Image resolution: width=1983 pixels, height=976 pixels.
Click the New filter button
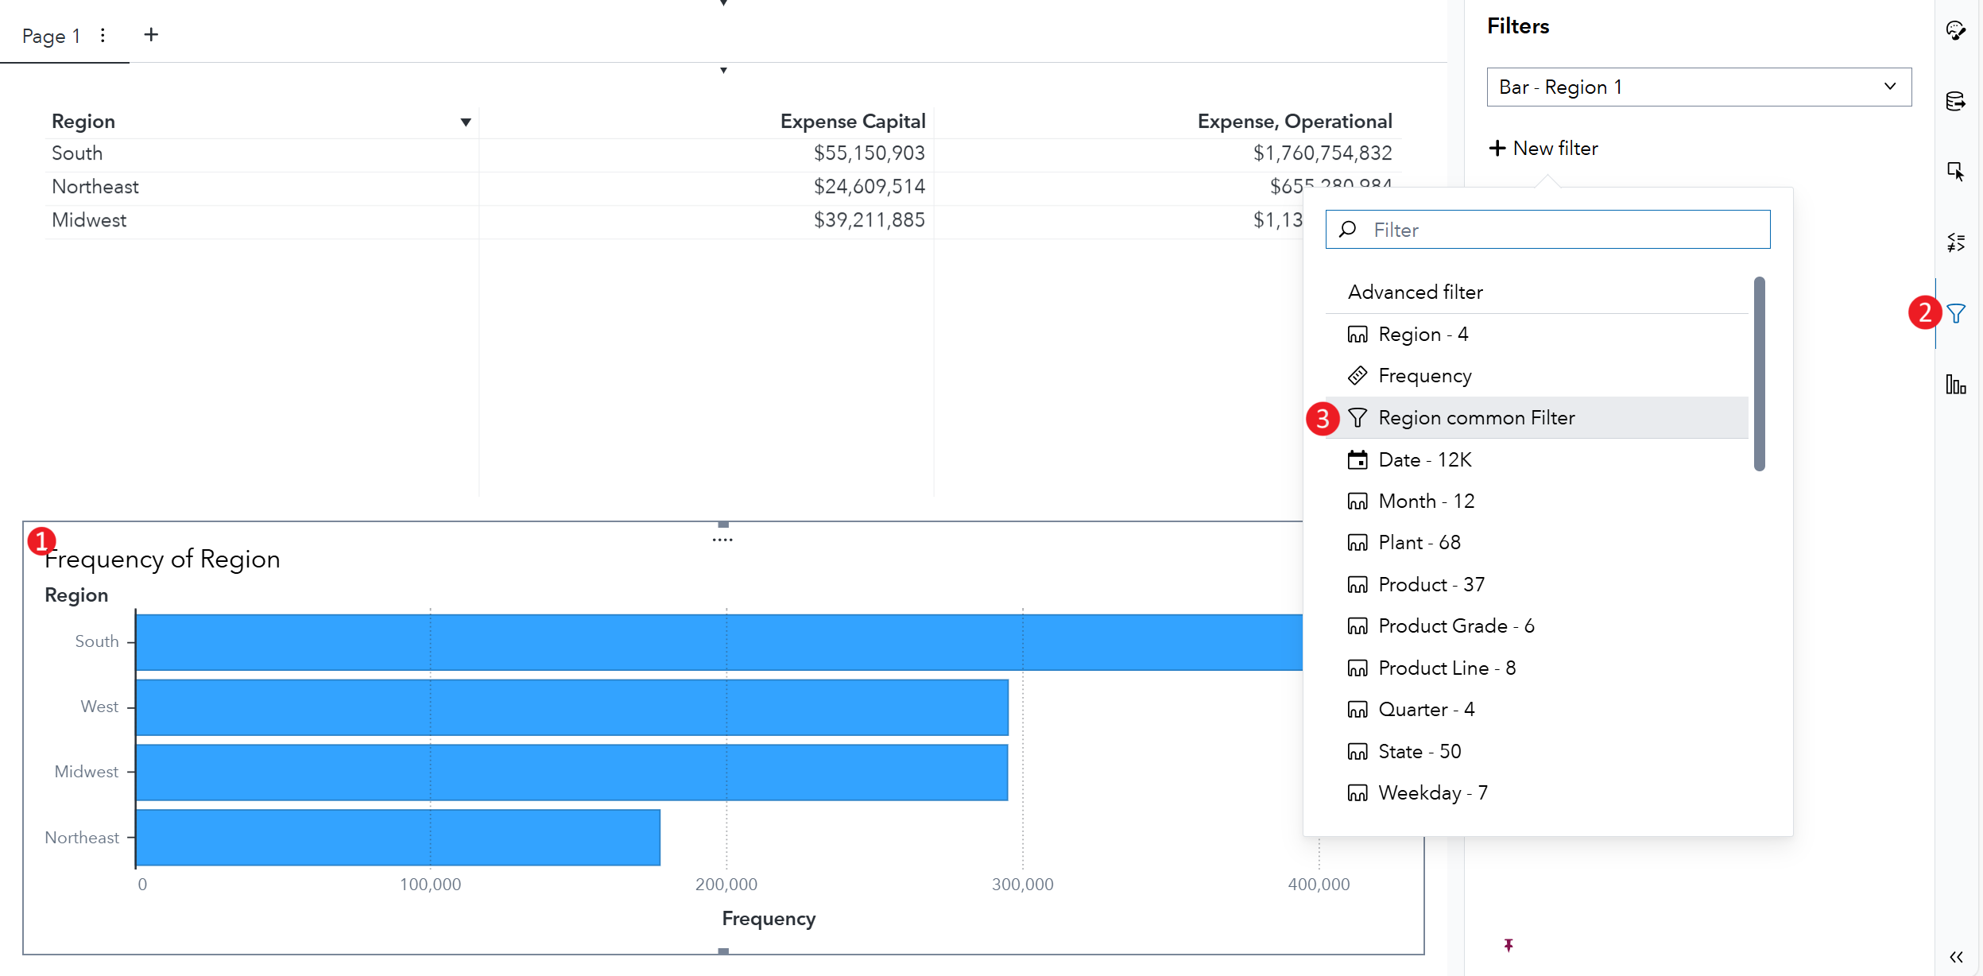click(1543, 149)
